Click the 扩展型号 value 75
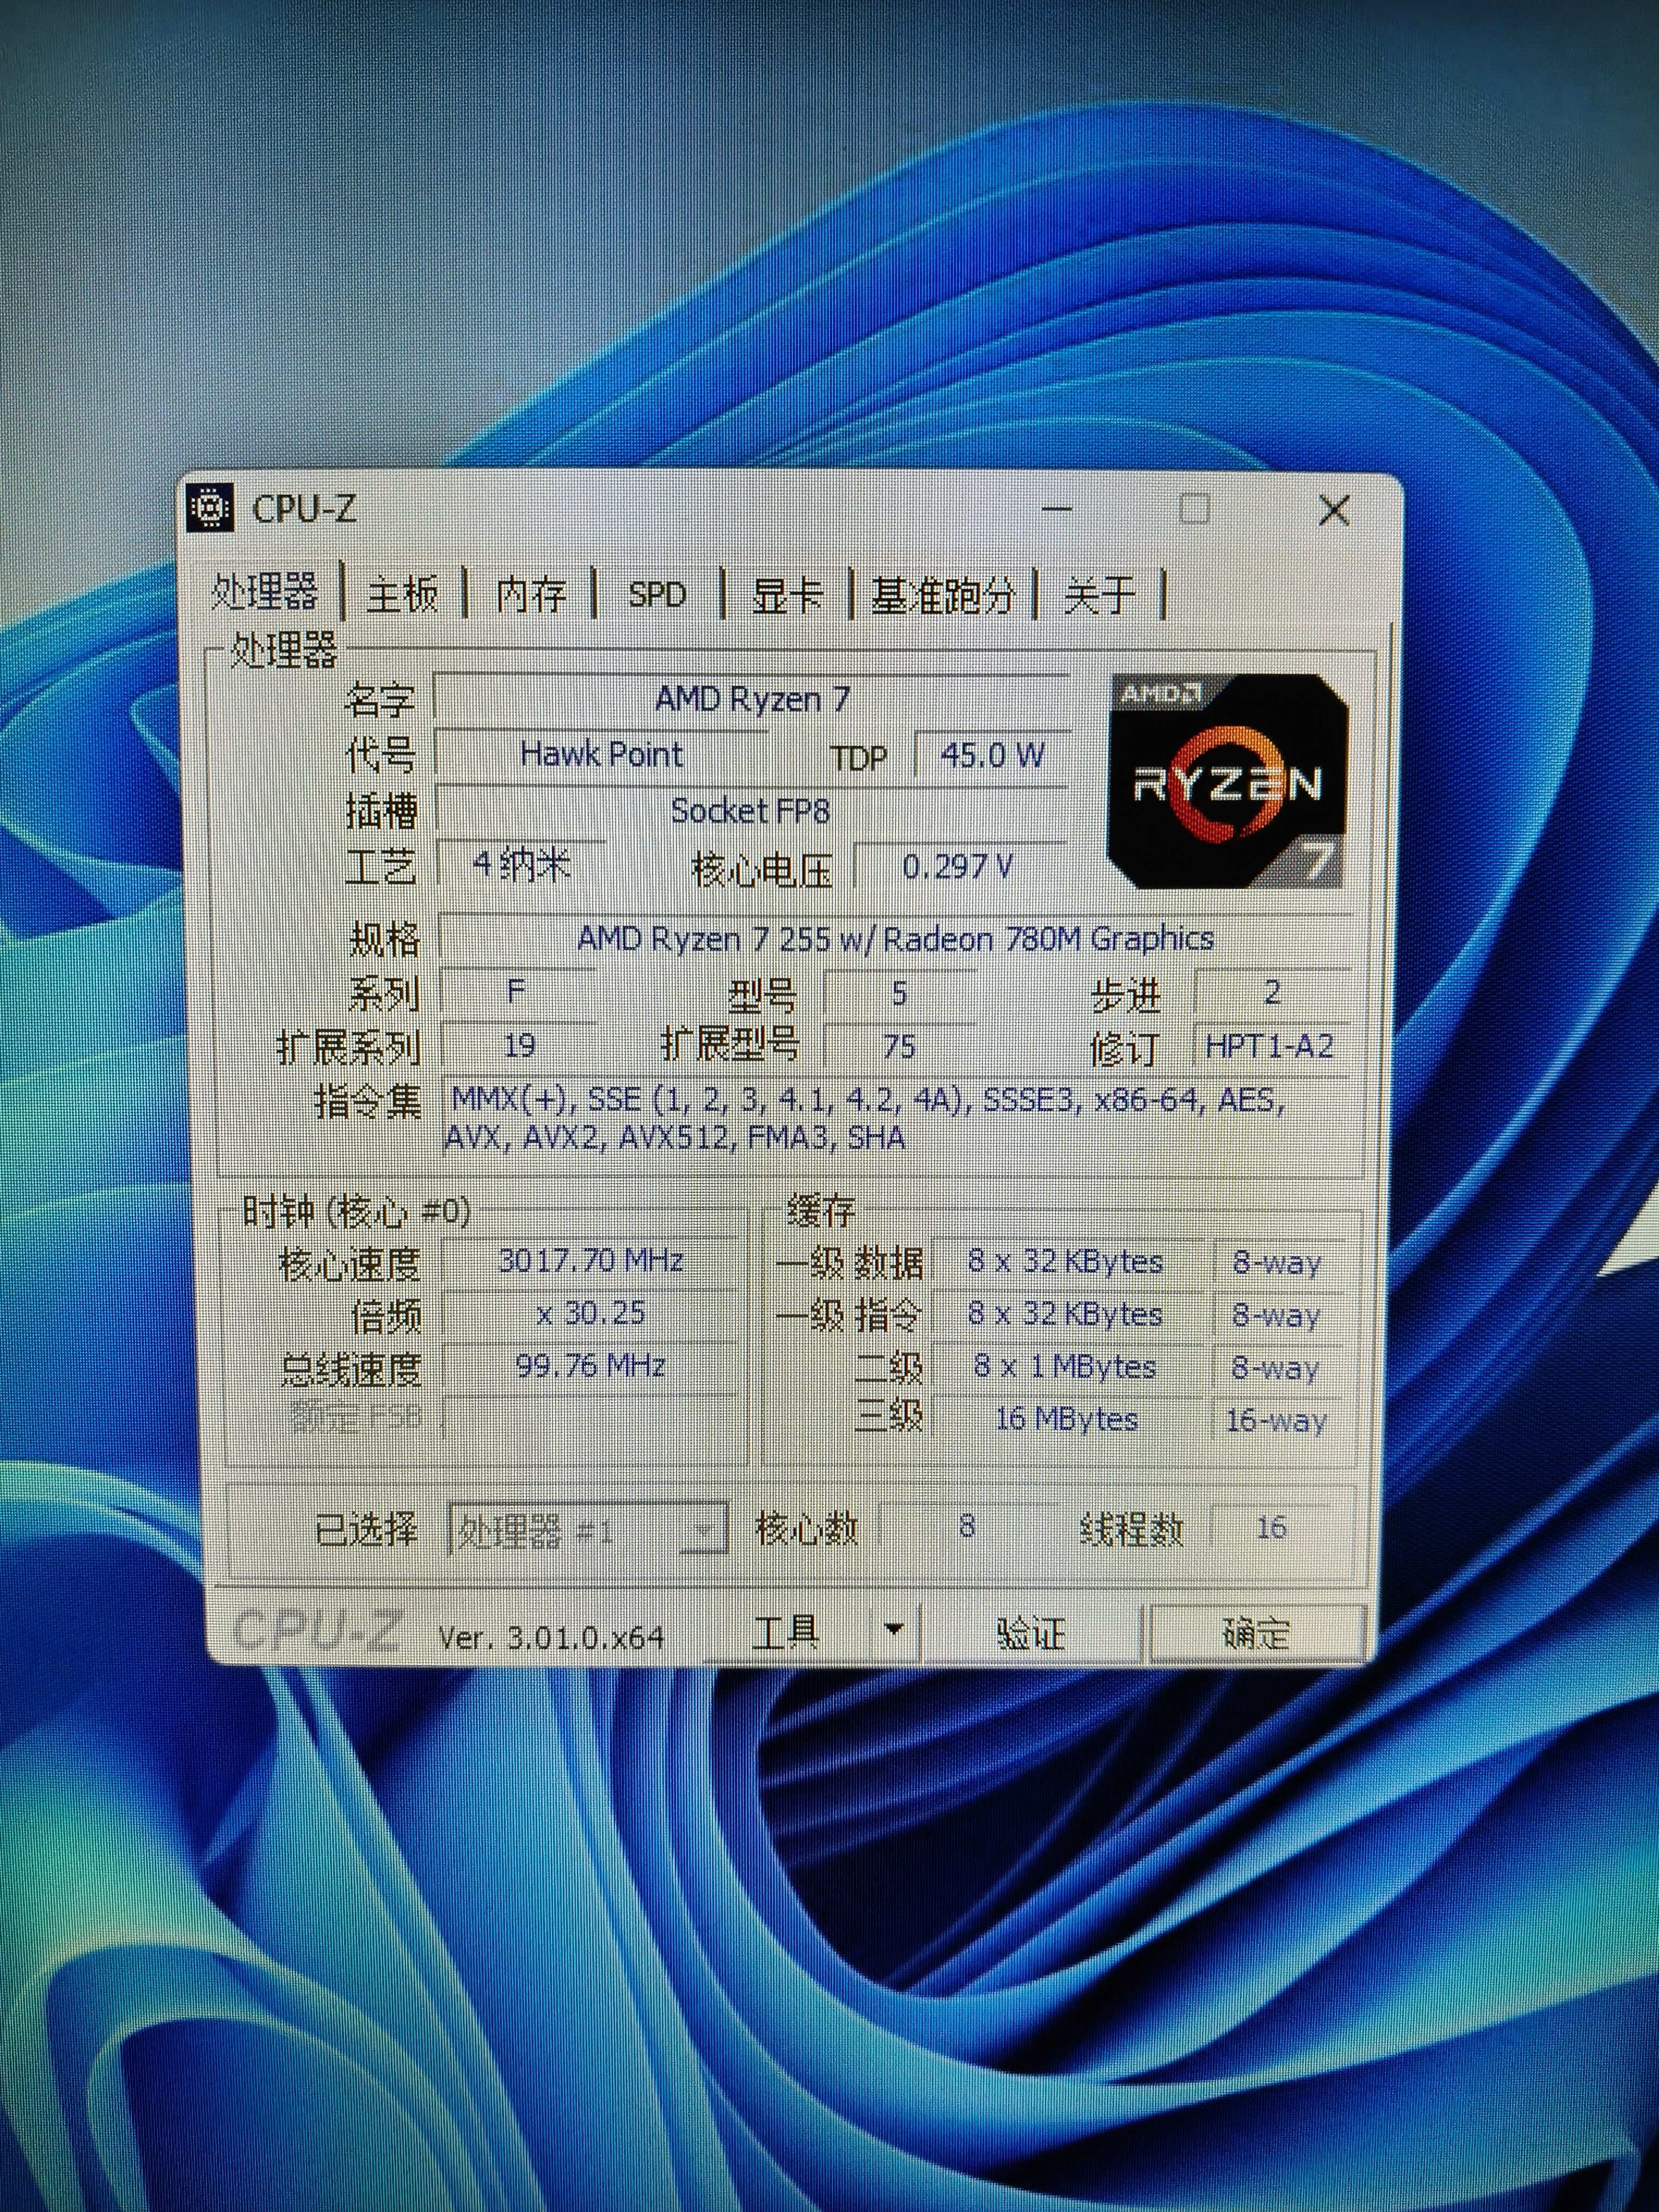Screen dimensions: 1659x2212 pyautogui.click(x=899, y=1046)
